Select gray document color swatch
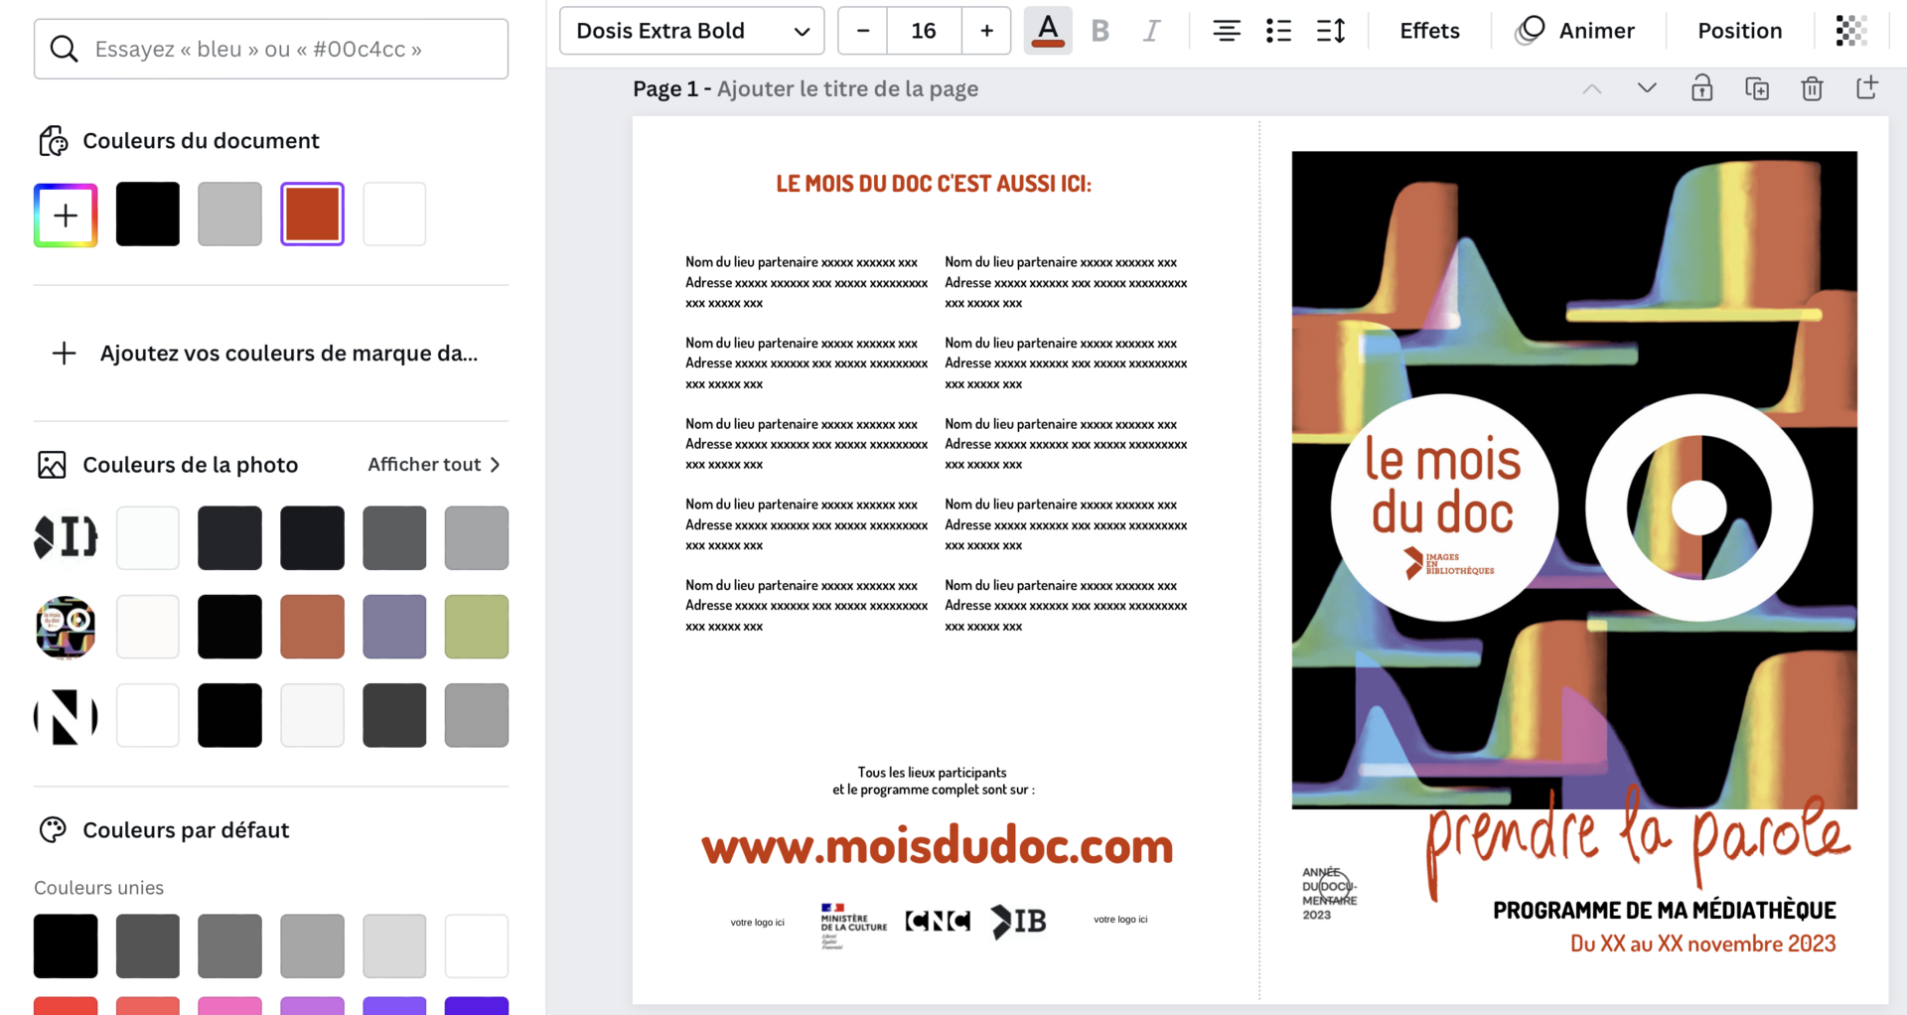Screen dimensions: 1907x1015 click(229, 215)
